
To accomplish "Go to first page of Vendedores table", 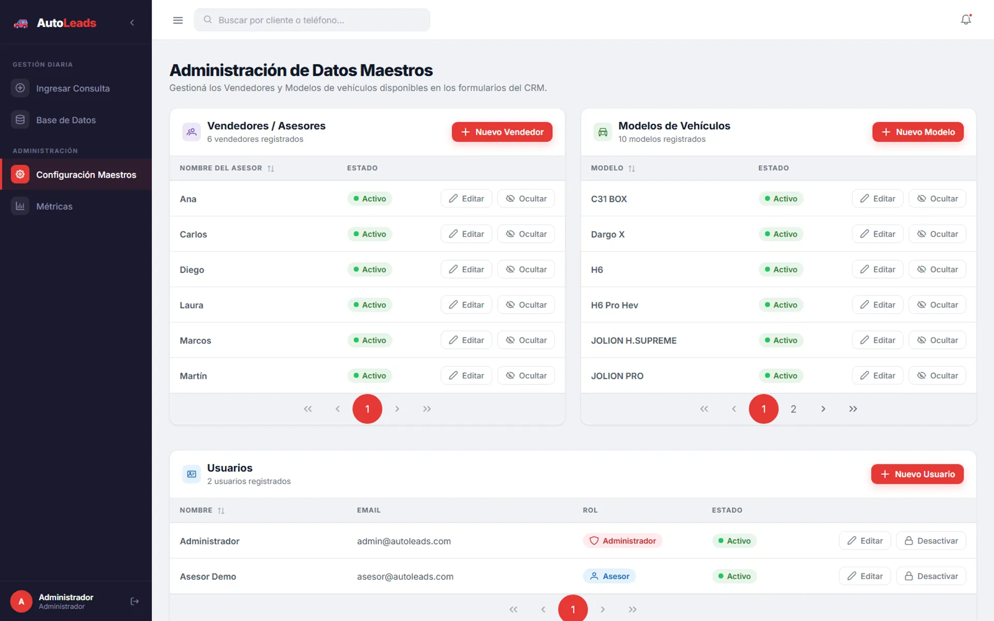I will [308, 409].
